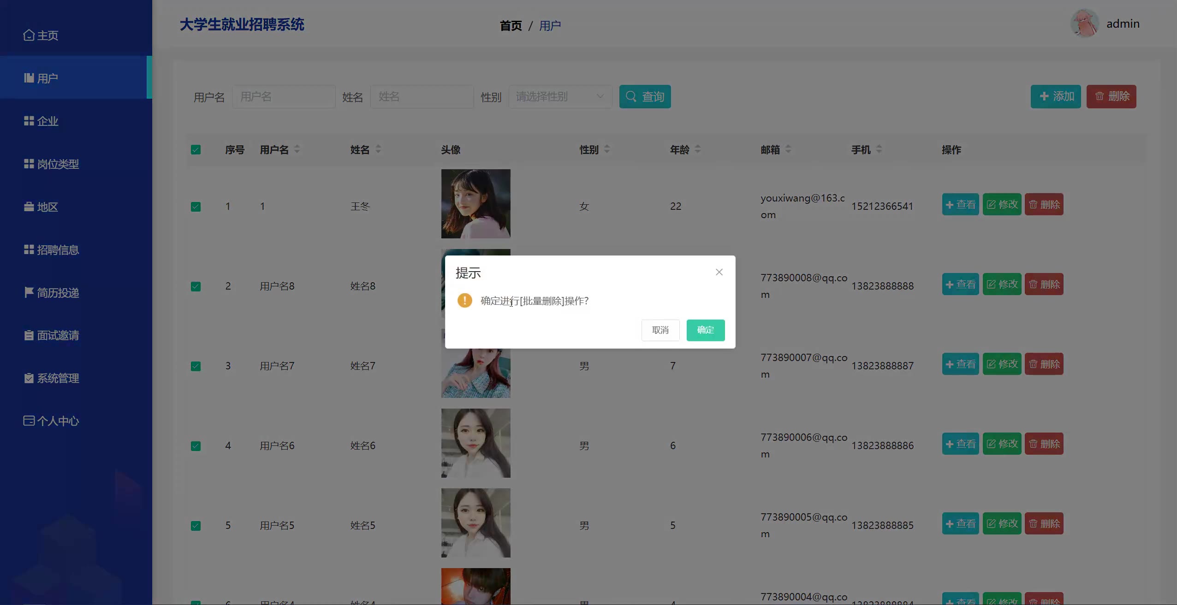Click the magnifier 查询 search button

[645, 96]
